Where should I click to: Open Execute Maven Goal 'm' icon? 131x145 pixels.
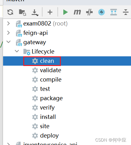point(77,12)
